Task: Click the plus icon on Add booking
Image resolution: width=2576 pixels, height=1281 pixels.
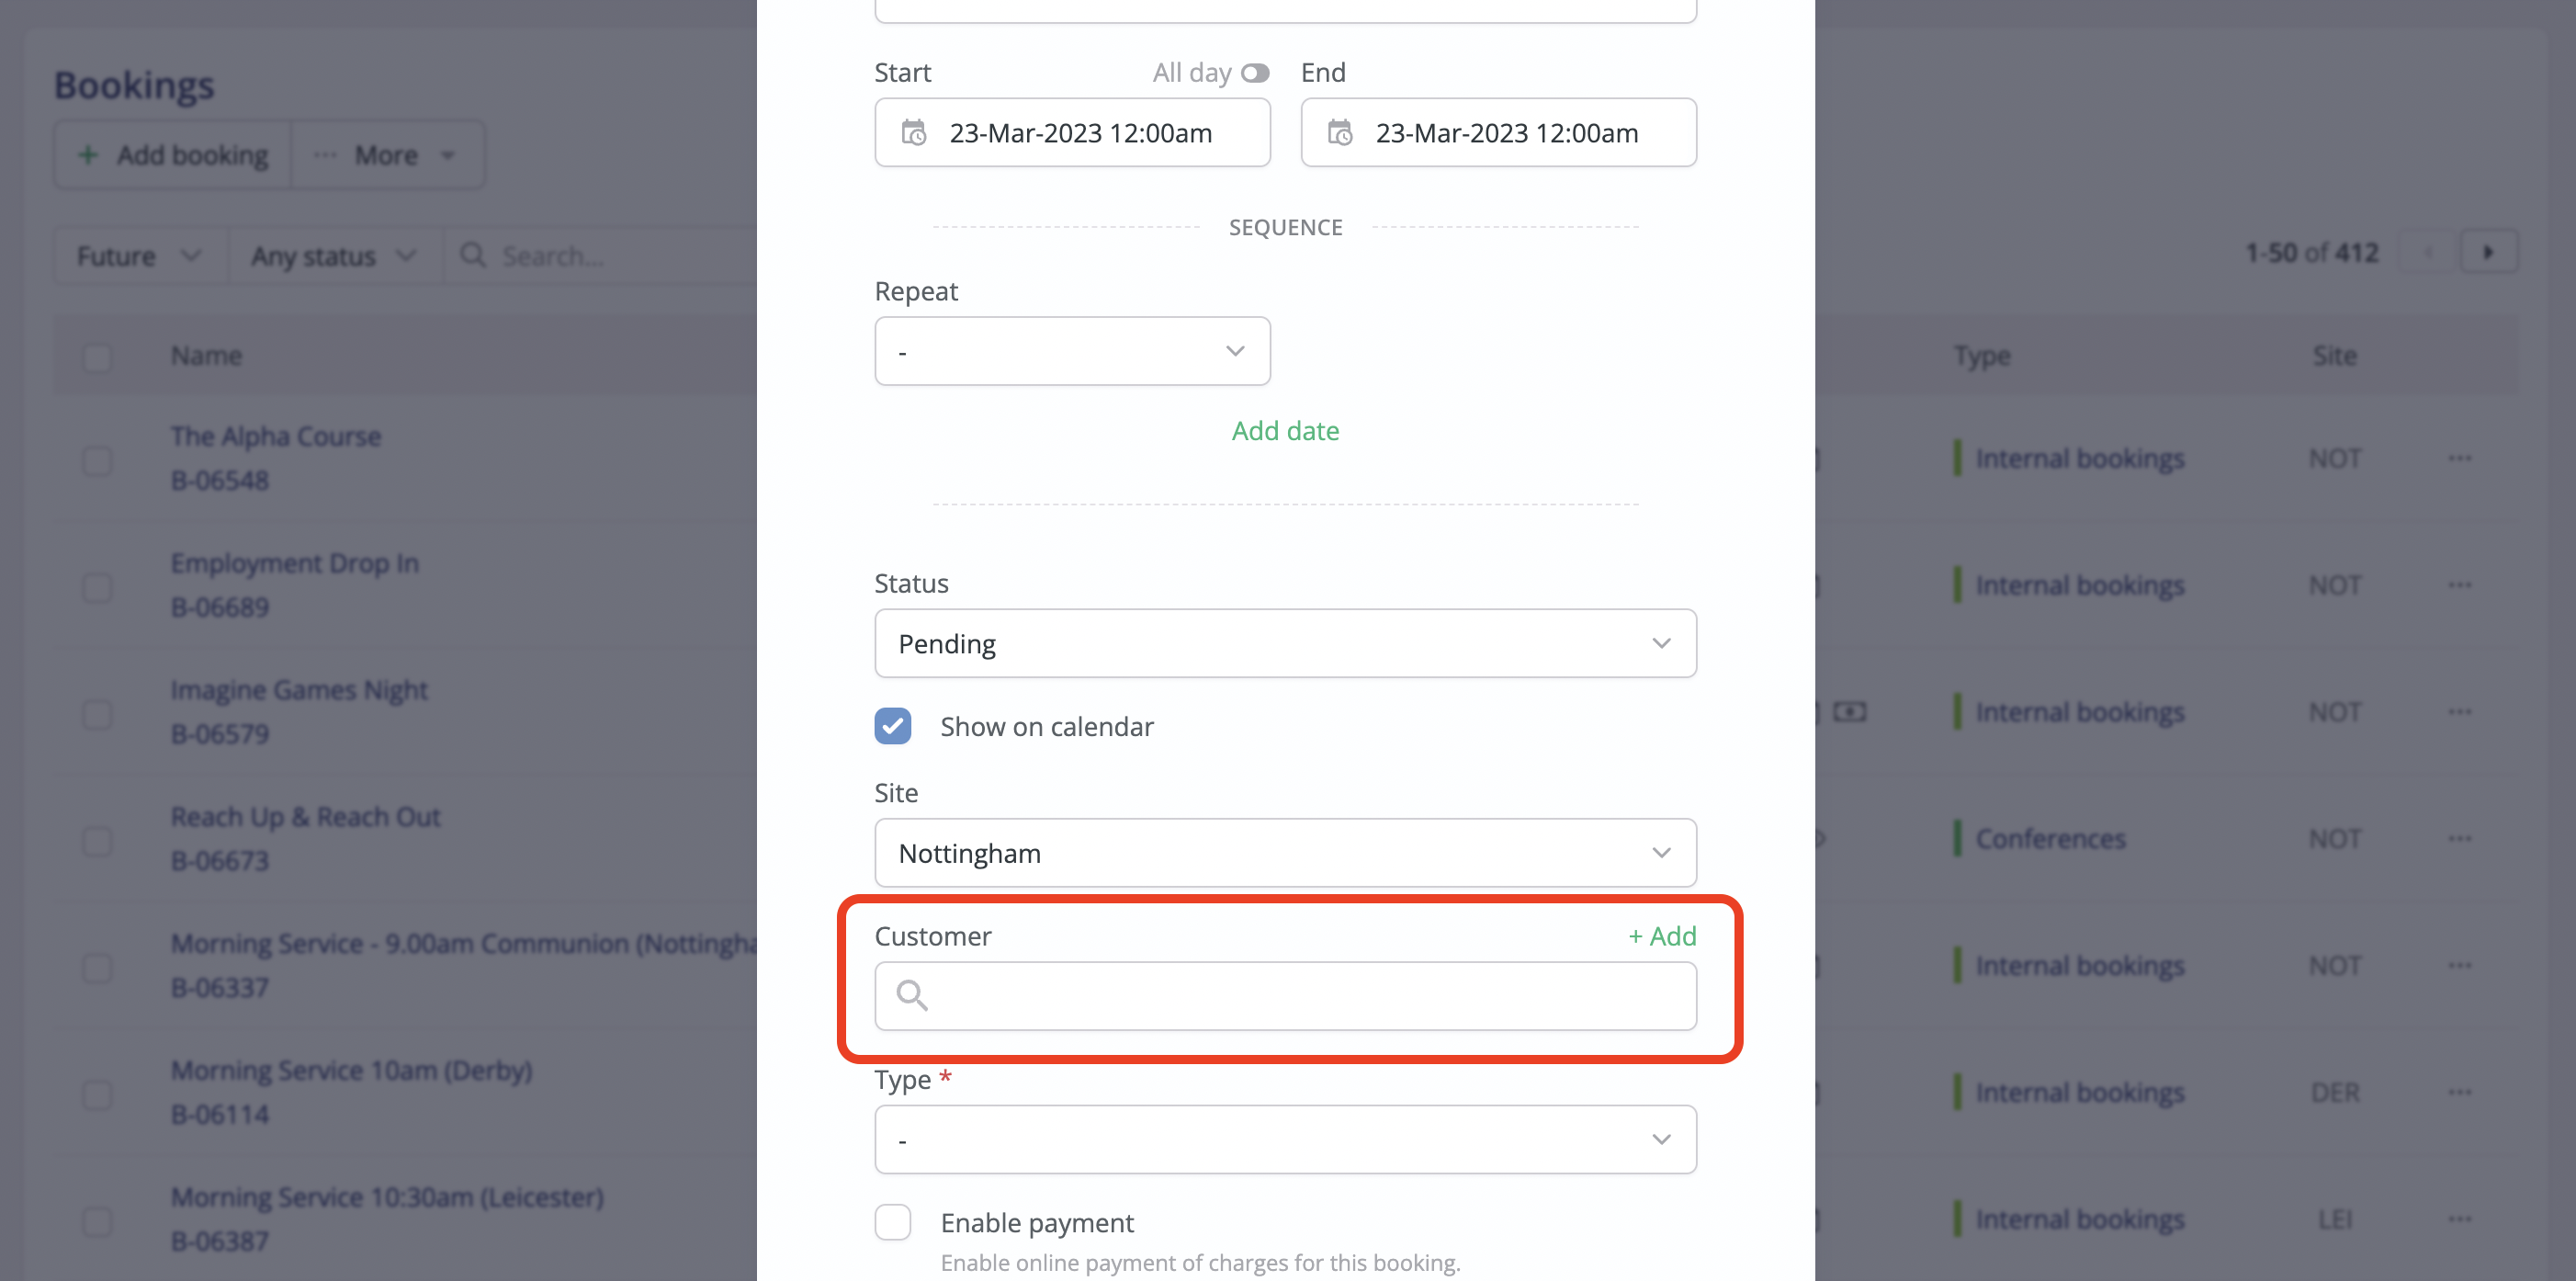Action: (x=88, y=155)
